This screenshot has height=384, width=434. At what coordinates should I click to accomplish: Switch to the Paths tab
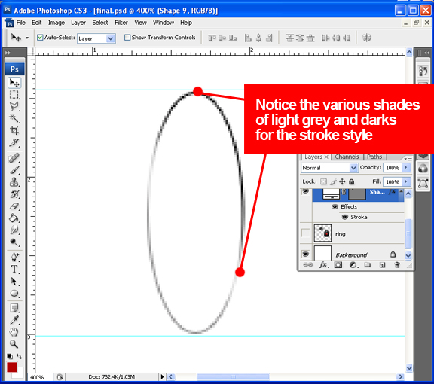(374, 157)
